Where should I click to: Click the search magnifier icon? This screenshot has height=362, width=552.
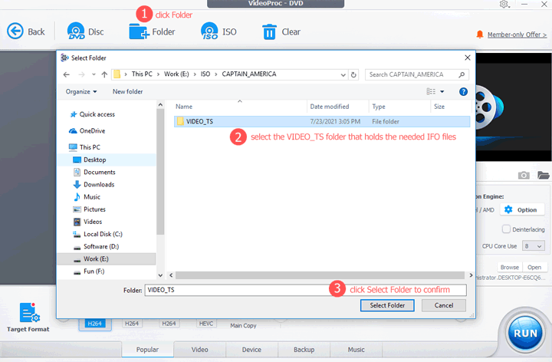click(462, 74)
